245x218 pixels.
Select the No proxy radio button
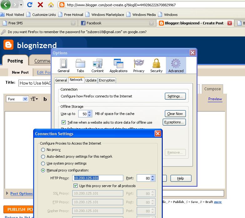click(x=43, y=150)
